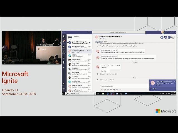Switch to the Recent tab
This screenshot has width=178, height=133.
pyautogui.click(x=70, y=37)
